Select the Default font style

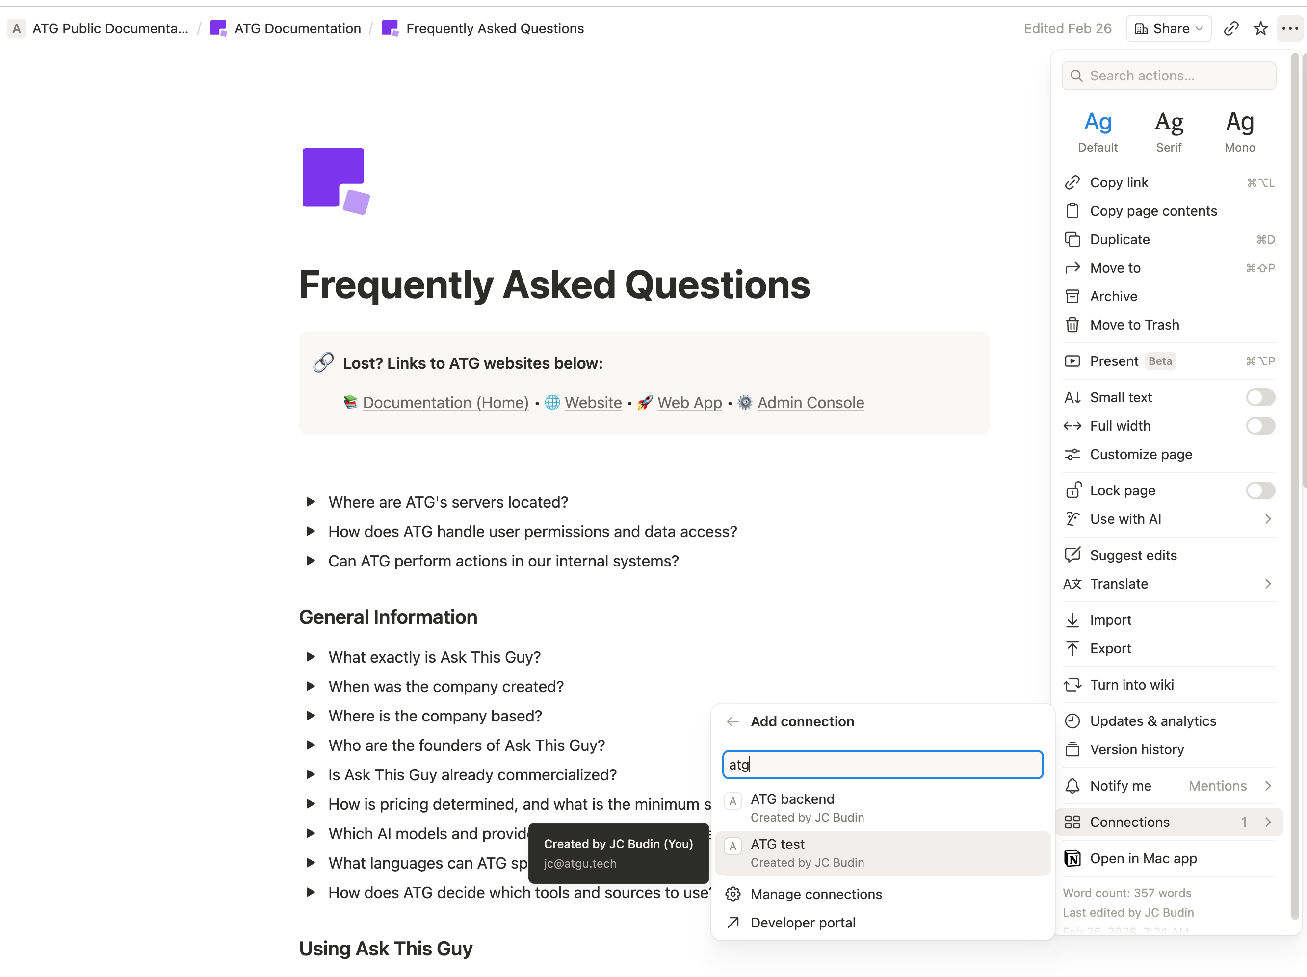tap(1098, 132)
